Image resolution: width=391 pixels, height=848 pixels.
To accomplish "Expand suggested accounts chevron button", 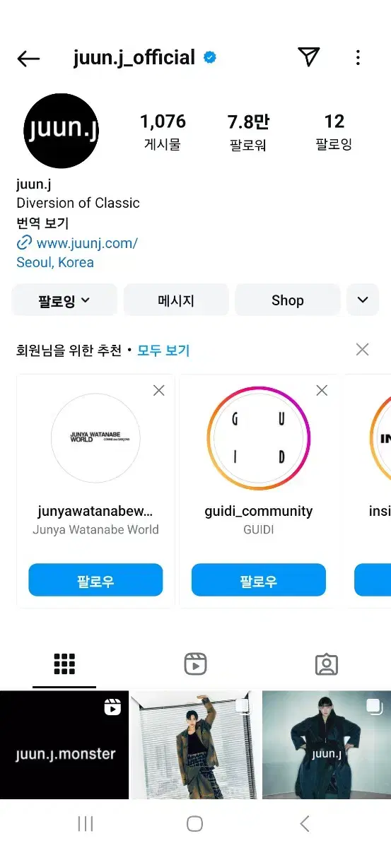I will [363, 300].
